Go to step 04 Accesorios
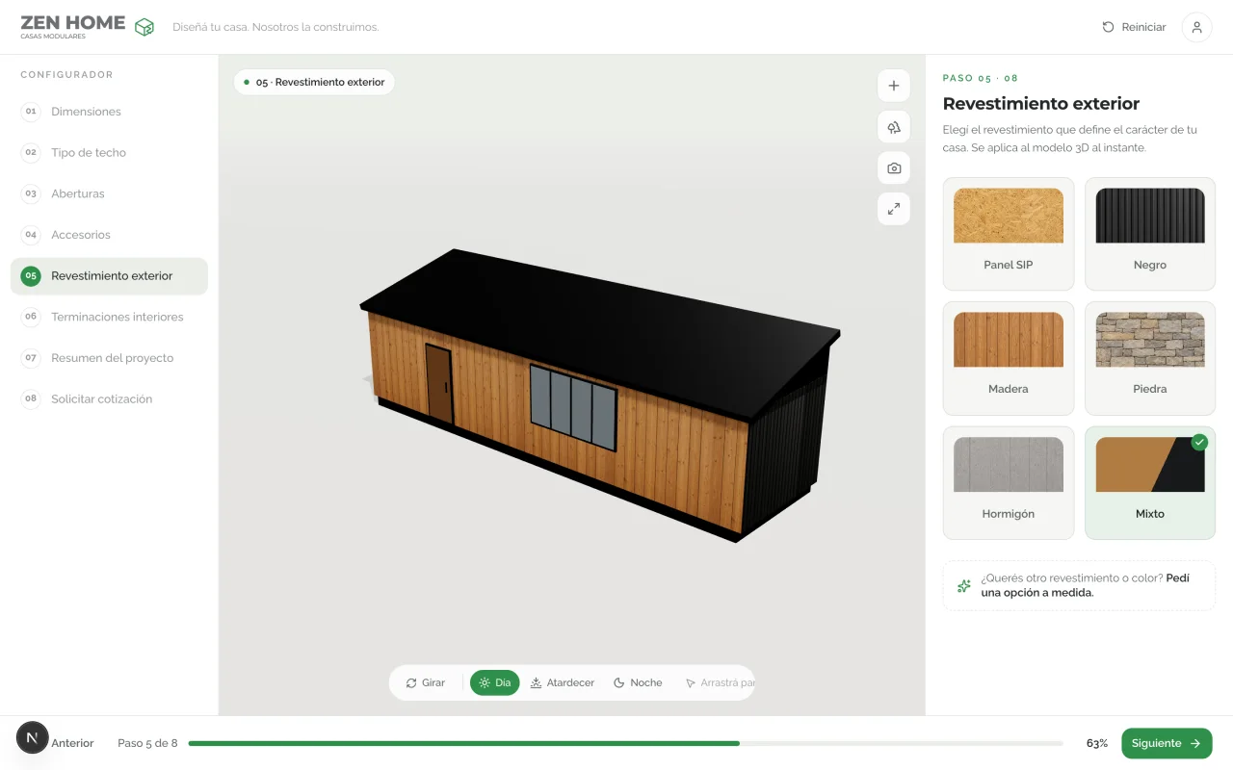Screen dimensions: 1233x770 click(x=109, y=235)
